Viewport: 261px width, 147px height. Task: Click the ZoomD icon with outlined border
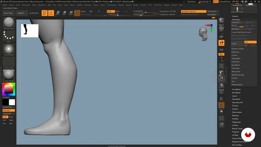click(221, 79)
